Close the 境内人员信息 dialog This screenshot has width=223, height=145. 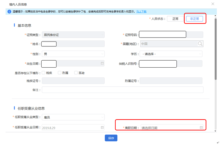coord(213,4)
